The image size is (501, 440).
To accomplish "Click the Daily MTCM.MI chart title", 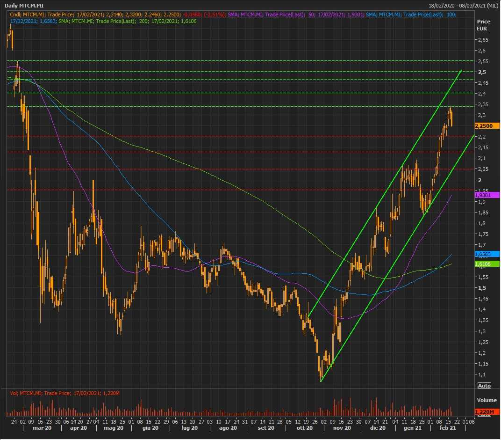I will (24, 5).
